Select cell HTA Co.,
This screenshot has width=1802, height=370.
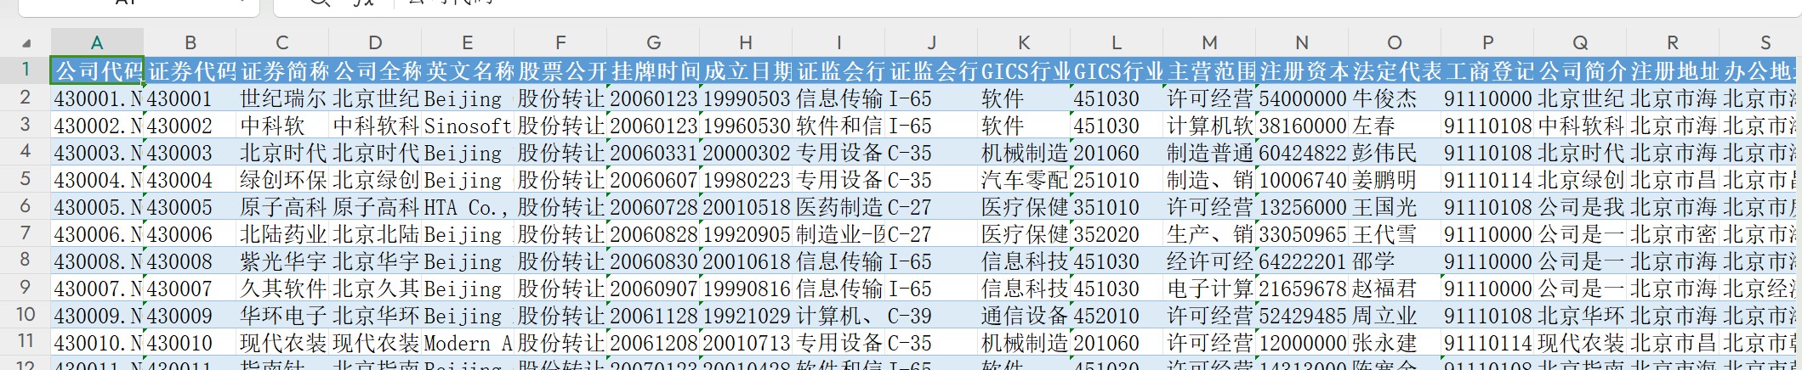[x=468, y=206]
